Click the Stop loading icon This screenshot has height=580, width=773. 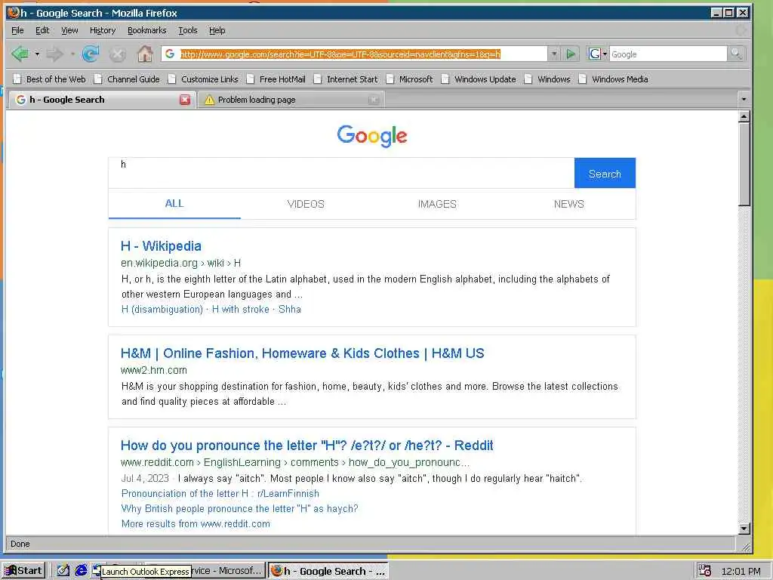(117, 54)
